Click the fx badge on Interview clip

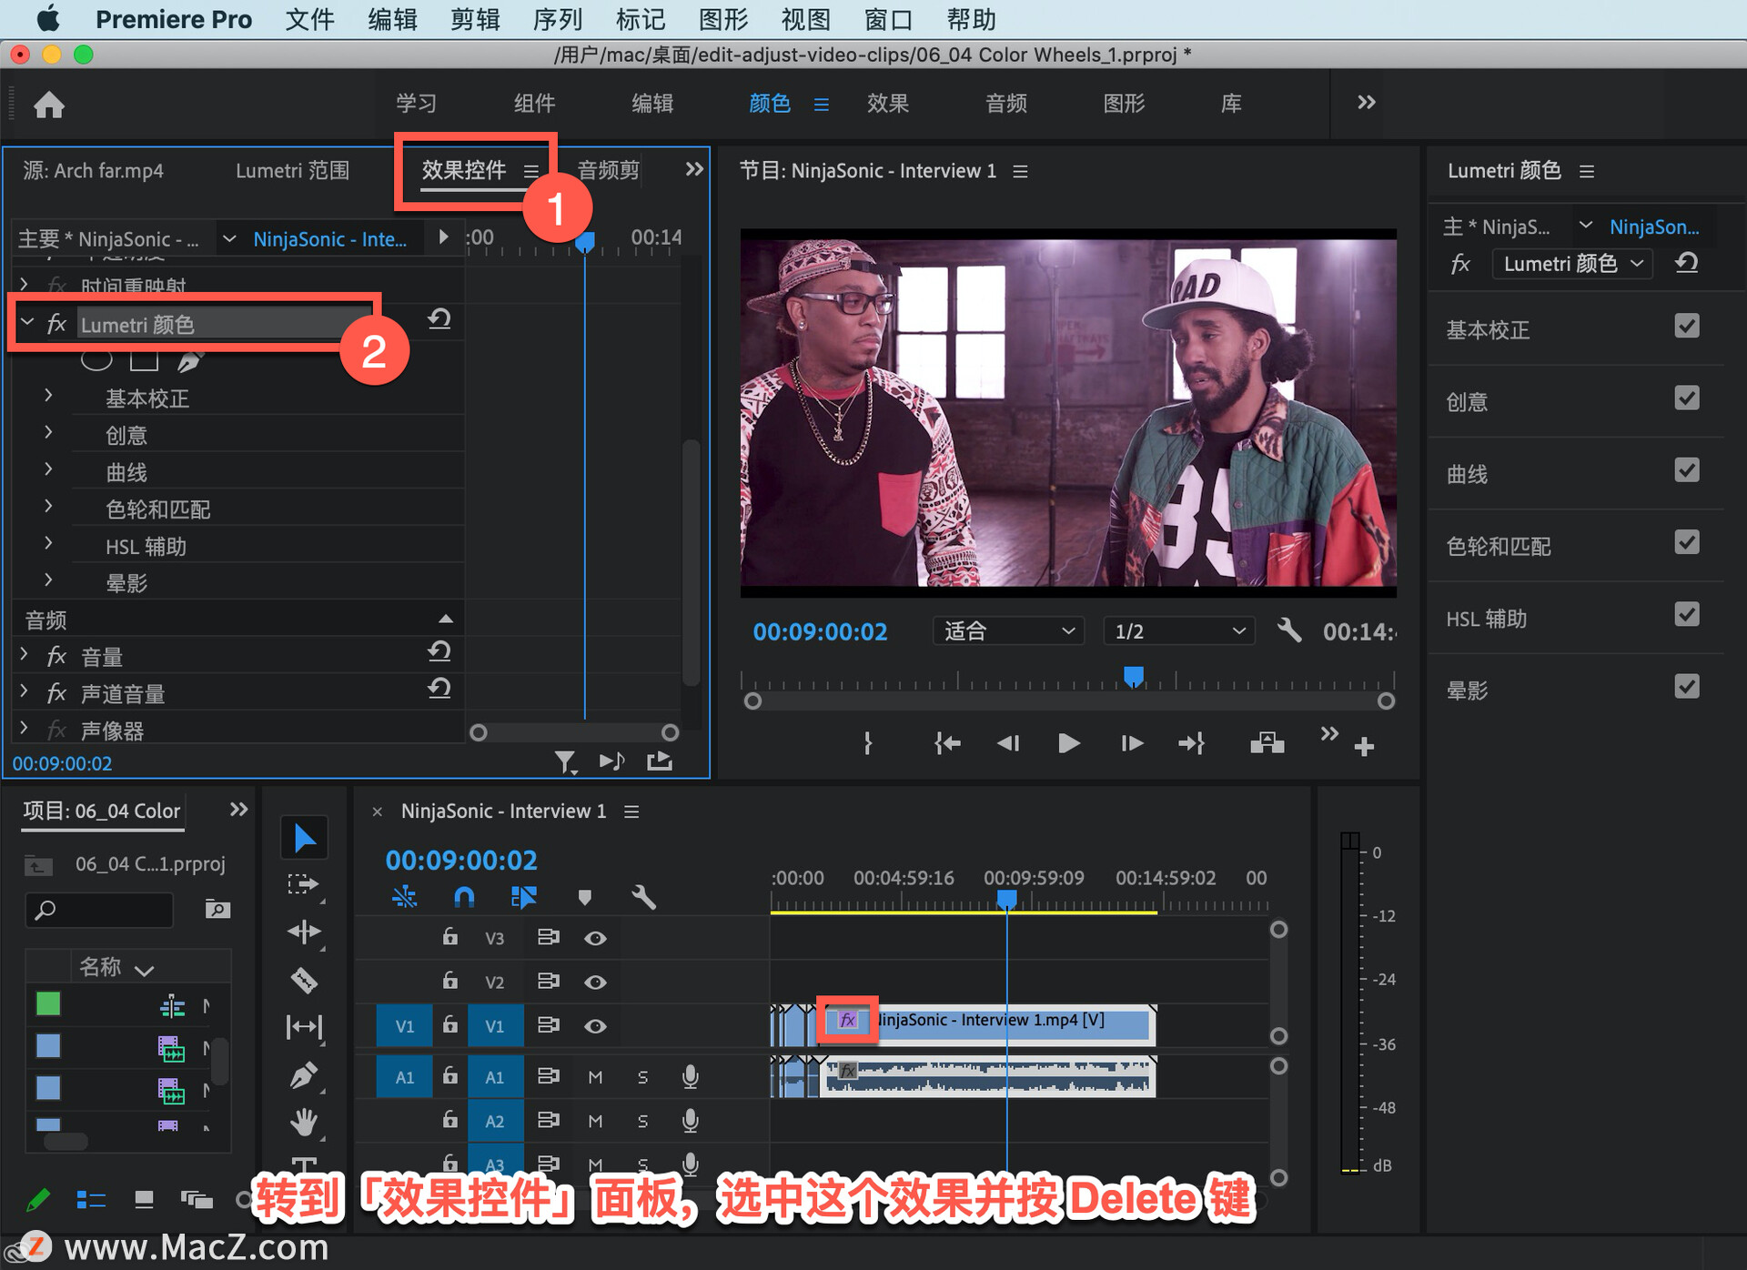tap(847, 1020)
